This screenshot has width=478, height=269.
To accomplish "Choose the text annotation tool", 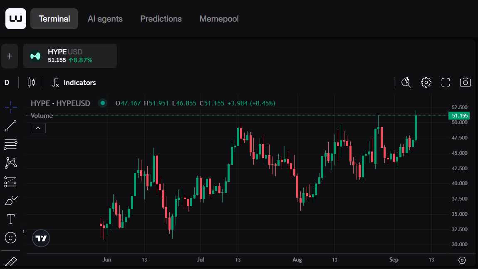I will 10,219.
